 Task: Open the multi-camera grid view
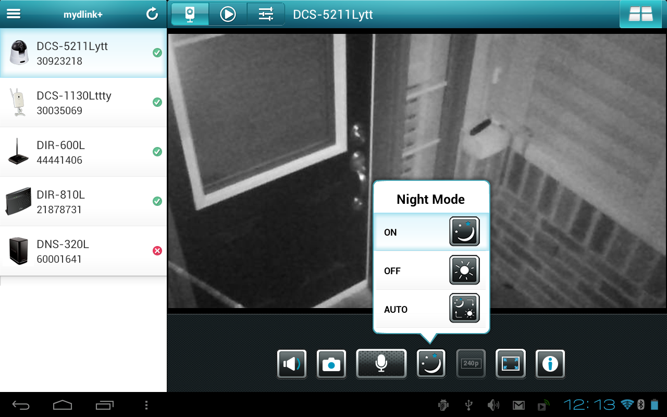click(640, 14)
